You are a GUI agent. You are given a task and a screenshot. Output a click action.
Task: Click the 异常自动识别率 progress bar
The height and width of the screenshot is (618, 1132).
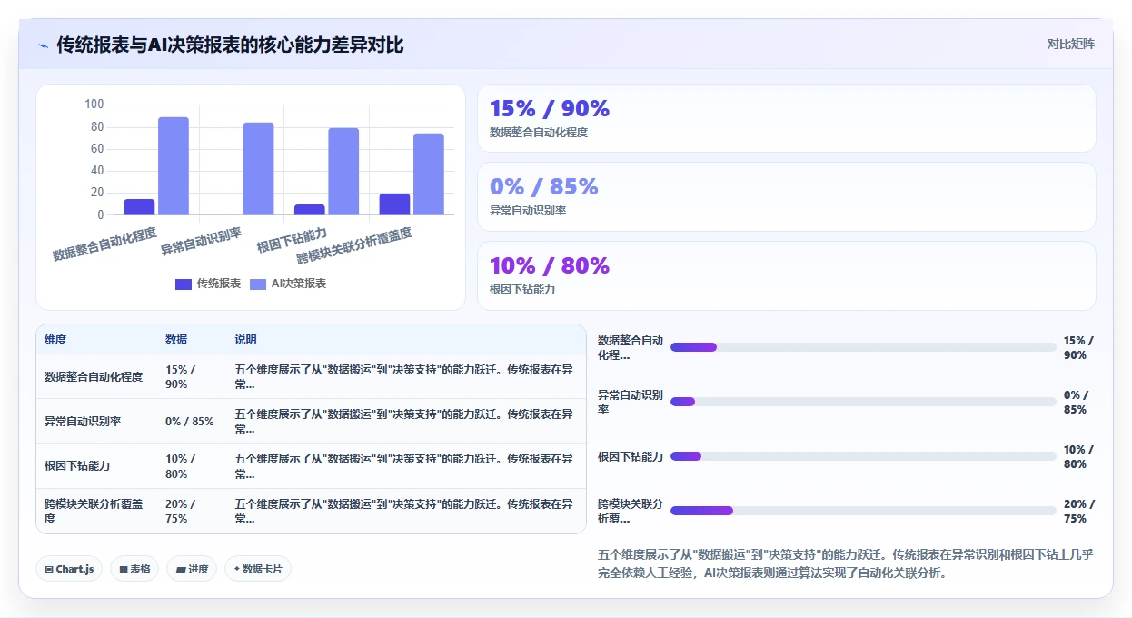coord(863,402)
